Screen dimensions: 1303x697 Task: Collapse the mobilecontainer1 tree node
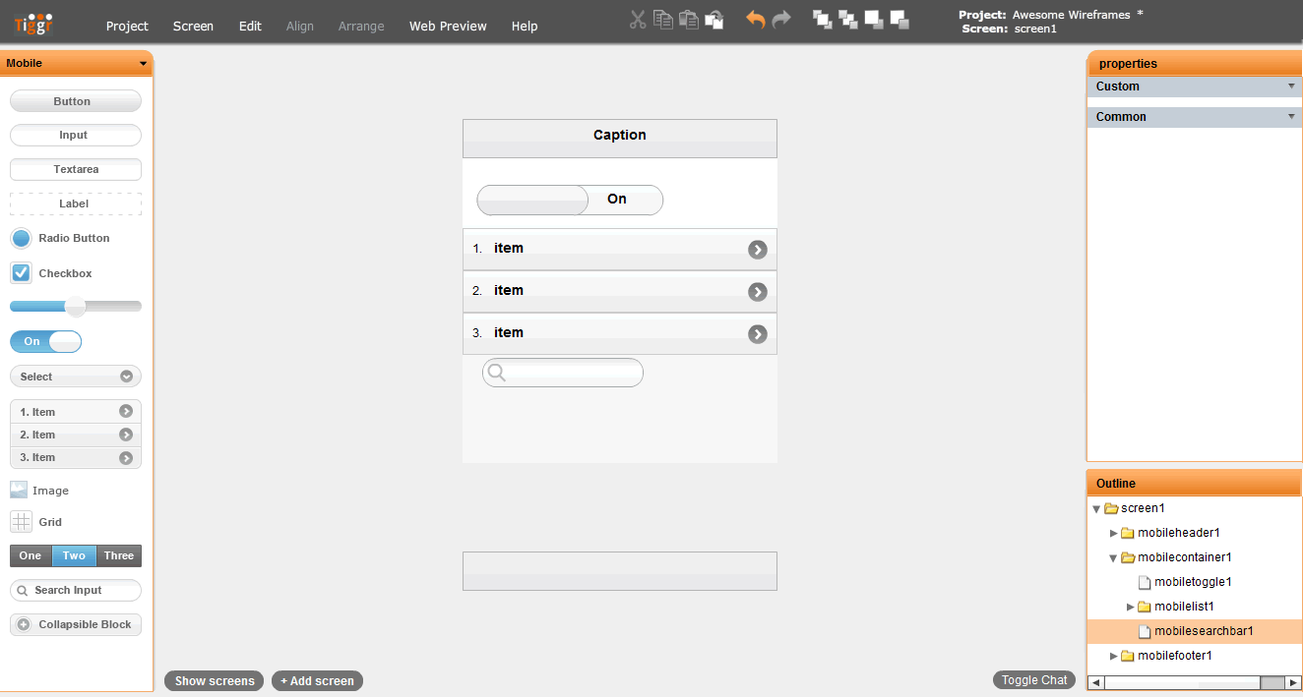click(x=1113, y=558)
